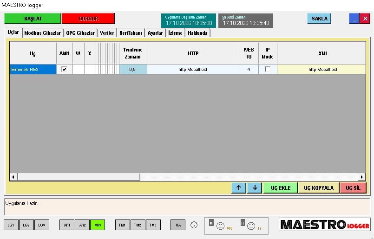Click the UÇ SİL button
The image size is (374, 239).
tap(353, 188)
